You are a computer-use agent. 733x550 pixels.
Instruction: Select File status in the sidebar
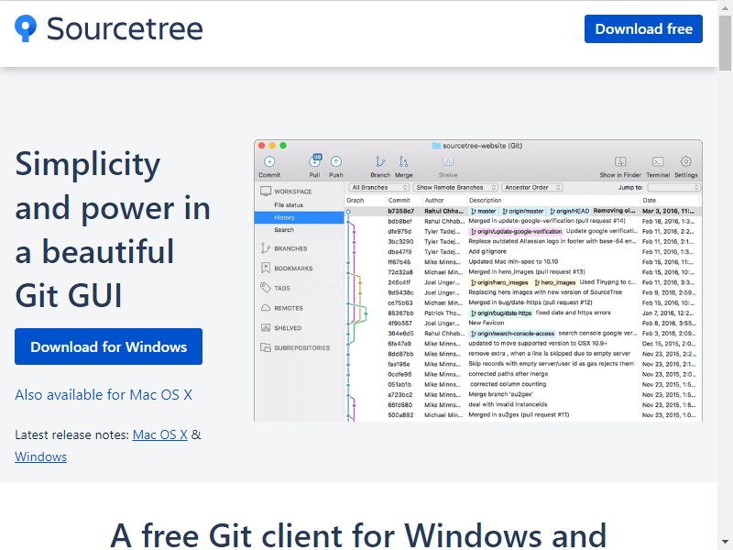pyautogui.click(x=289, y=204)
